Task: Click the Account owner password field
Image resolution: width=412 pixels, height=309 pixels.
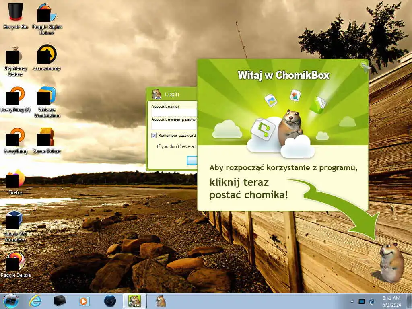Action: [174, 126]
